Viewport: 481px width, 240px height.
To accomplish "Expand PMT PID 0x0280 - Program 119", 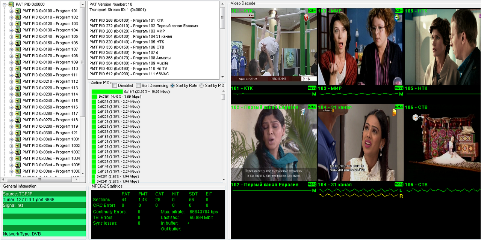I will [11, 126].
